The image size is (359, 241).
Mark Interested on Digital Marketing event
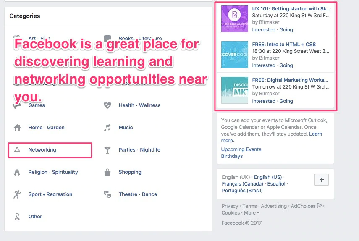[264, 101]
